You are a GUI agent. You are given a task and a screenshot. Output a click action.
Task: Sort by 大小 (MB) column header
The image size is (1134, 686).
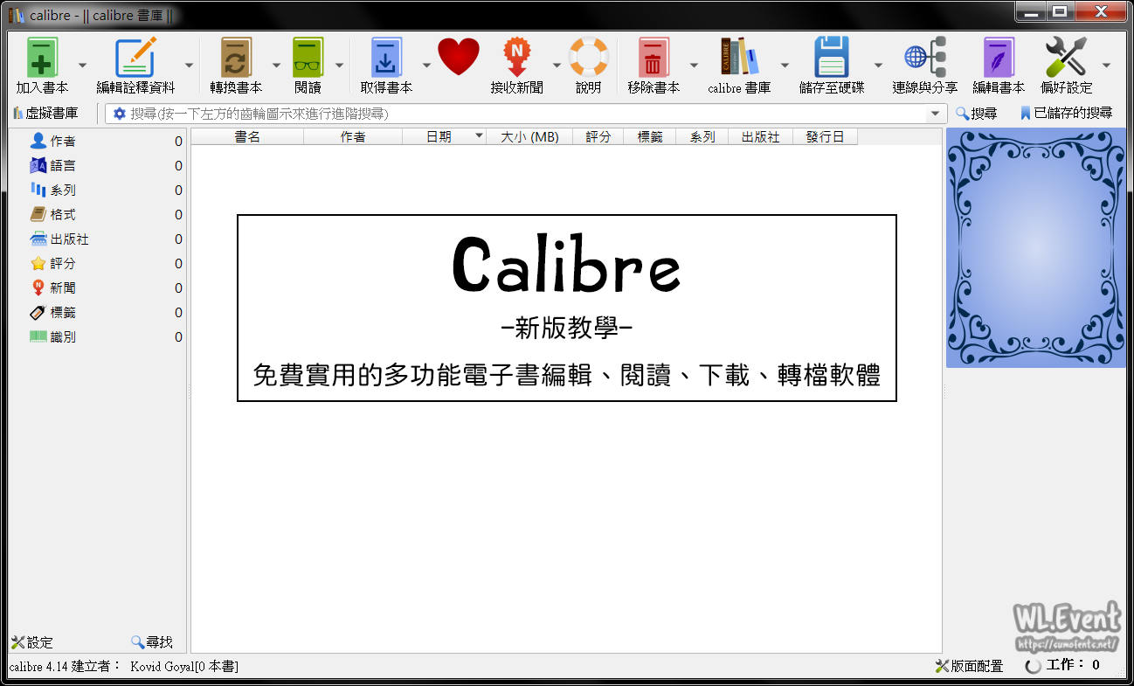(x=529, y=136)
